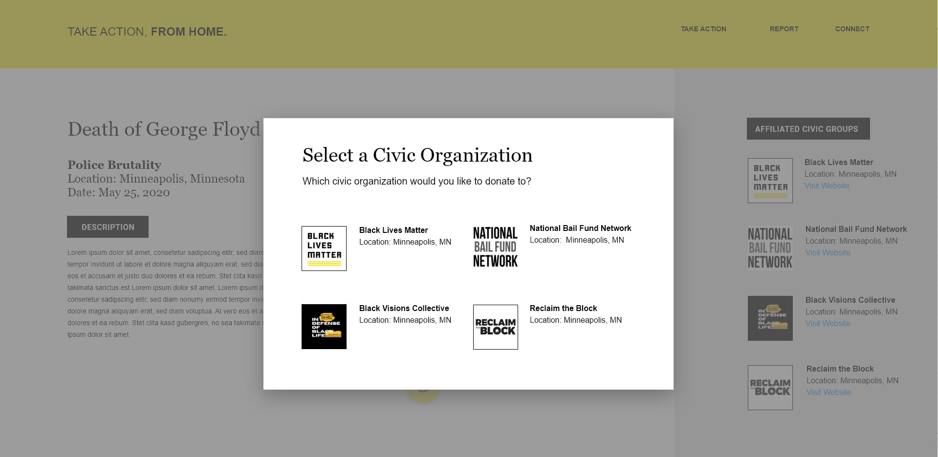
Task: Click the yellow circular button behind the dialog
Action: click(423, 395)
